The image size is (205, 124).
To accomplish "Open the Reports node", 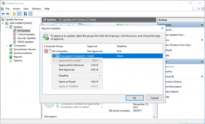I will [x=18, y=57].
